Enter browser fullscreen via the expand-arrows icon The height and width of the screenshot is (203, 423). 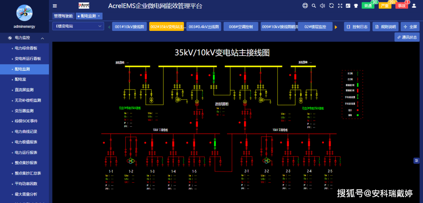pos(340,5)
